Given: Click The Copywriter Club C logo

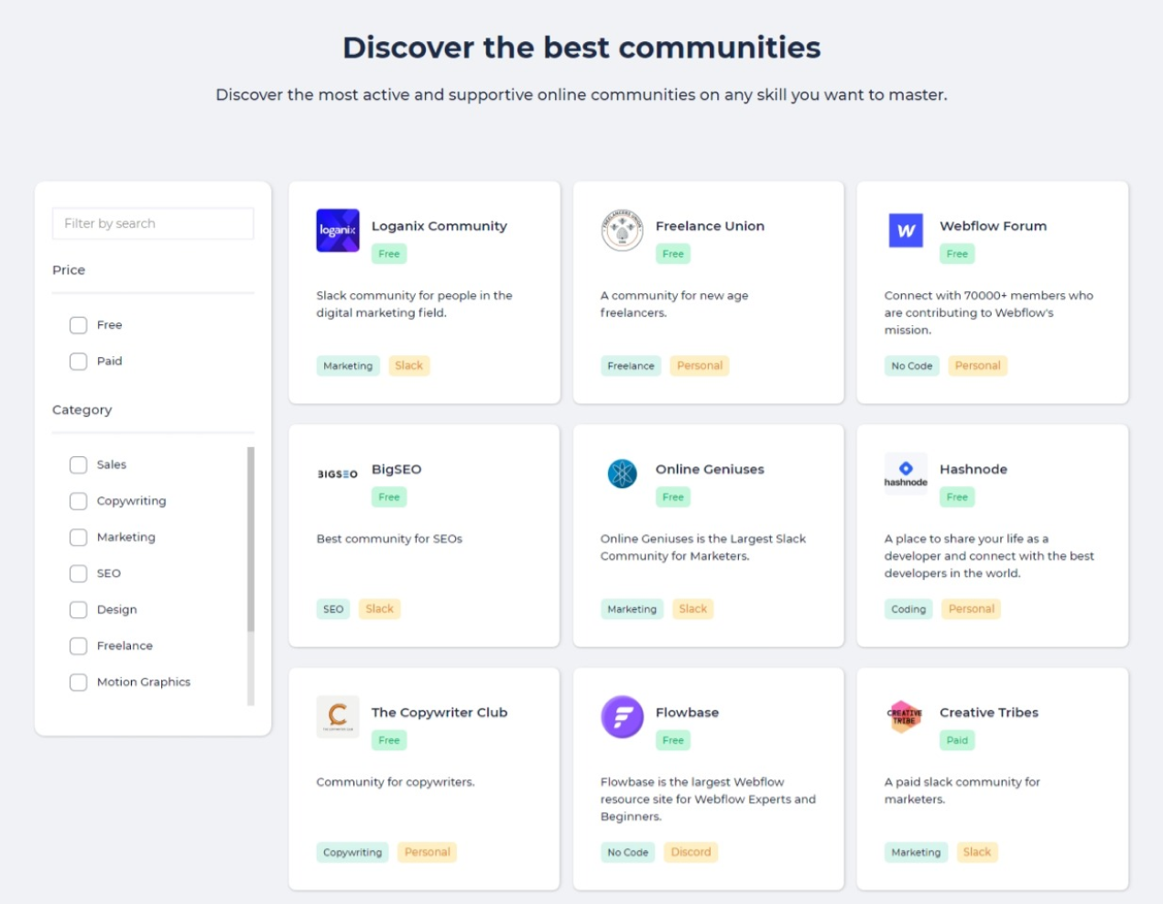Looking at the screenshot, I should pyautogui.click(x=338, y=716).
